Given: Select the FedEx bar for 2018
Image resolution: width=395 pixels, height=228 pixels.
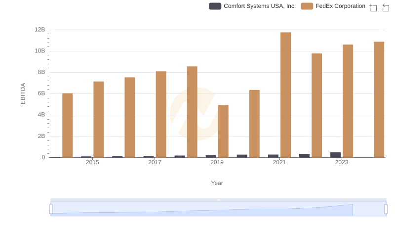Looking at the screenshot, I should click(192, 112).
